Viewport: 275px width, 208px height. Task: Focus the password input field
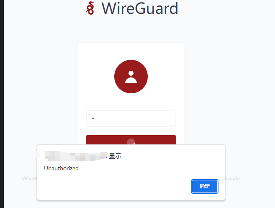tap(131, 118)
